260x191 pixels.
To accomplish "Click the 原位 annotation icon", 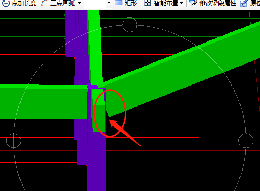I will pos(244,3).
